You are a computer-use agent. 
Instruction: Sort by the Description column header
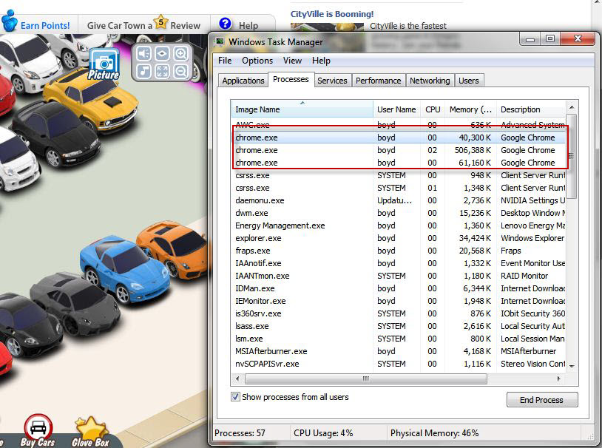point(531,109)
